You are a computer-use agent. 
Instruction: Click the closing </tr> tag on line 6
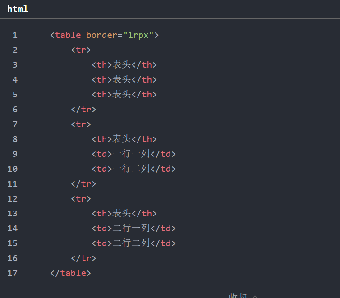(x=83, y=109)
